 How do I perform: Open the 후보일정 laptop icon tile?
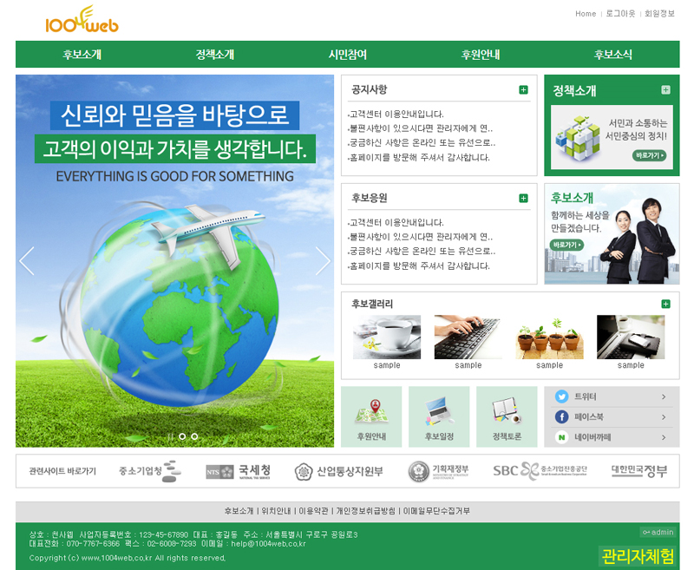click(x=439, y=416)
